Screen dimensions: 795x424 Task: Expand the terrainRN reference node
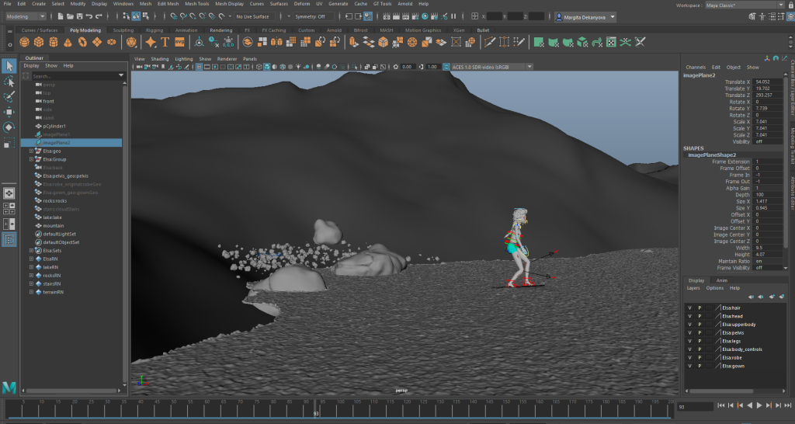point(31,292)
